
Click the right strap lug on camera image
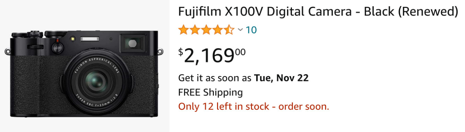click(160, 52)
